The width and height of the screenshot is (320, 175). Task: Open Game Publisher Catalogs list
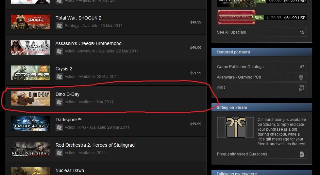click(262, 67)
